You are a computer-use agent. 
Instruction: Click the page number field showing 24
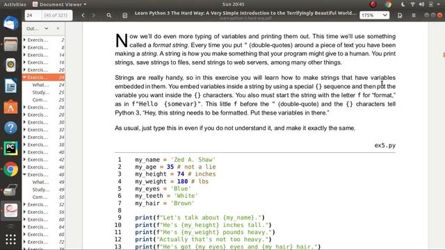(33, 15)
